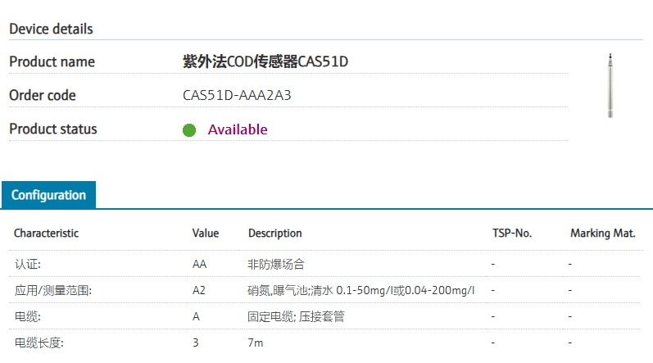Click the 非防爆场合 description text

(x=276, y=264)
